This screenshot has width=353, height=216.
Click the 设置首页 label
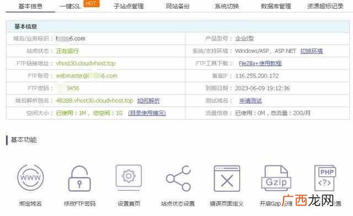(129, 204)
